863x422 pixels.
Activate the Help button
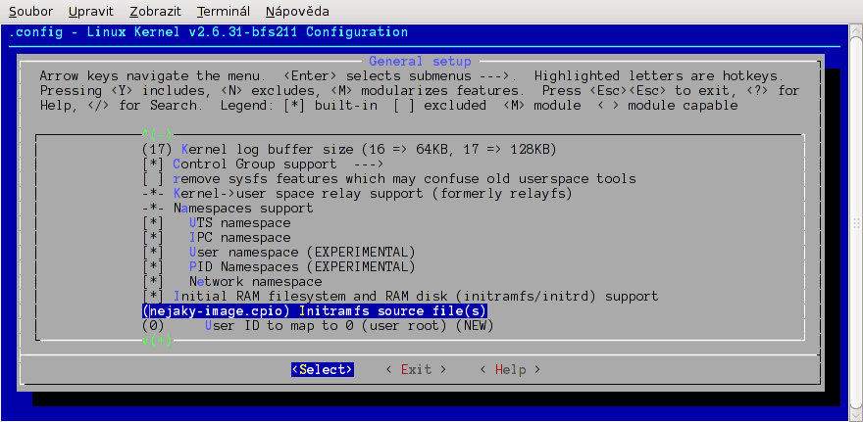point(510,369)
